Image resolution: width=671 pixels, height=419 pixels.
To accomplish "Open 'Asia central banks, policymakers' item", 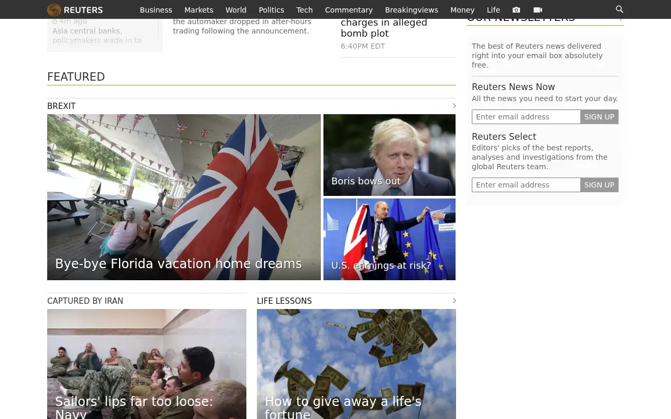I will coord(97,36).
